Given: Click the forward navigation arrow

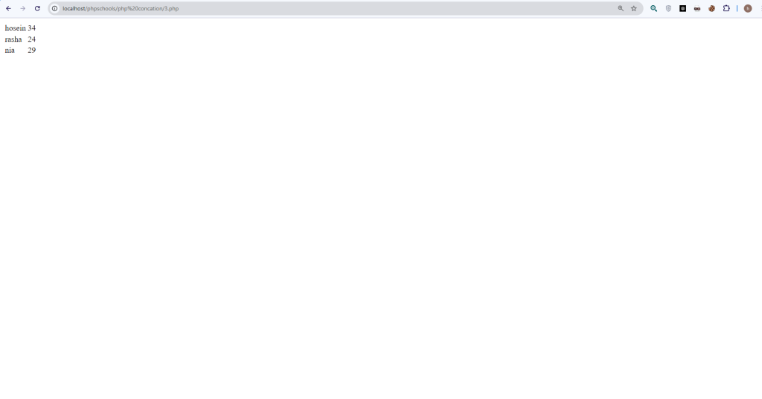Looking at the screenshot, I should [23, 8].
